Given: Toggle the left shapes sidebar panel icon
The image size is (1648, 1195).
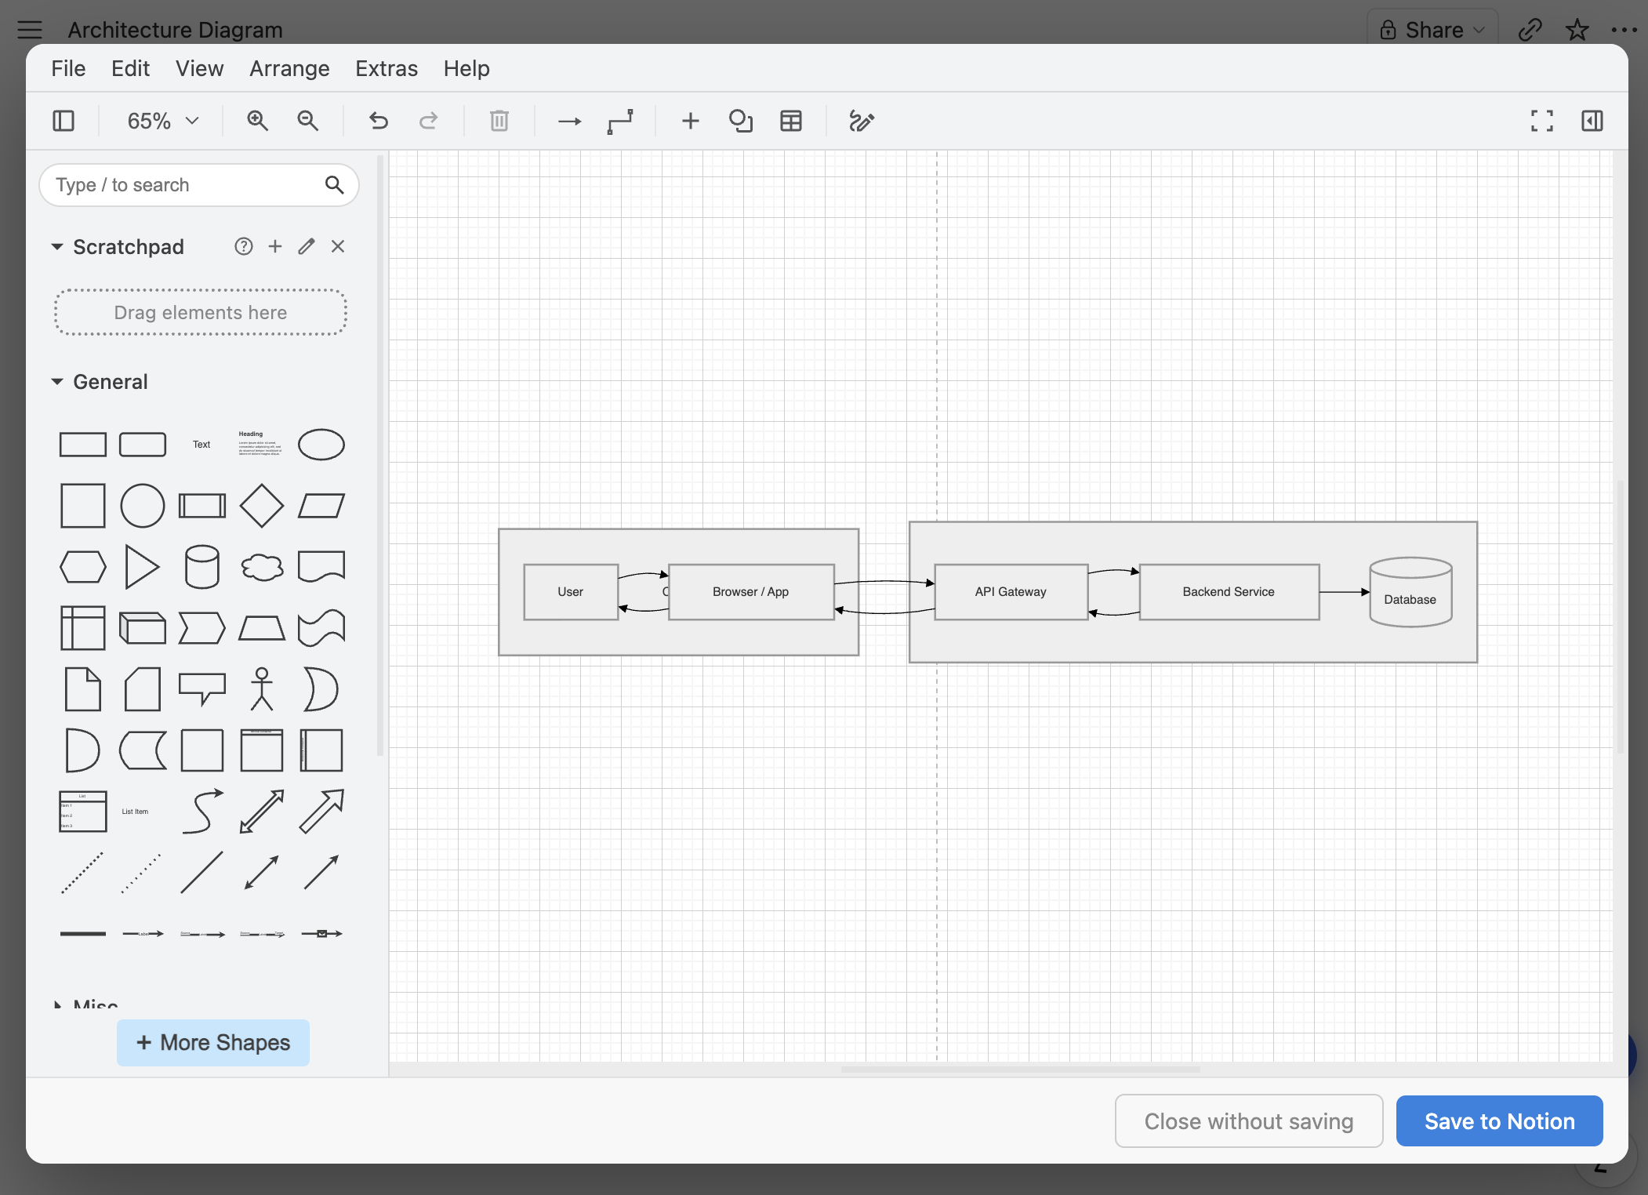Looking at the screenshot, I should [64, 121].
